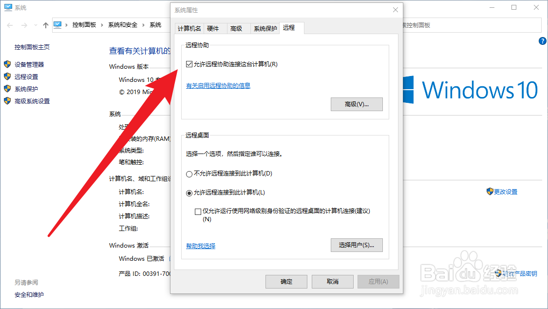Click the back arrow in System window
Screen dimensions: 548x309
[10, 25]
